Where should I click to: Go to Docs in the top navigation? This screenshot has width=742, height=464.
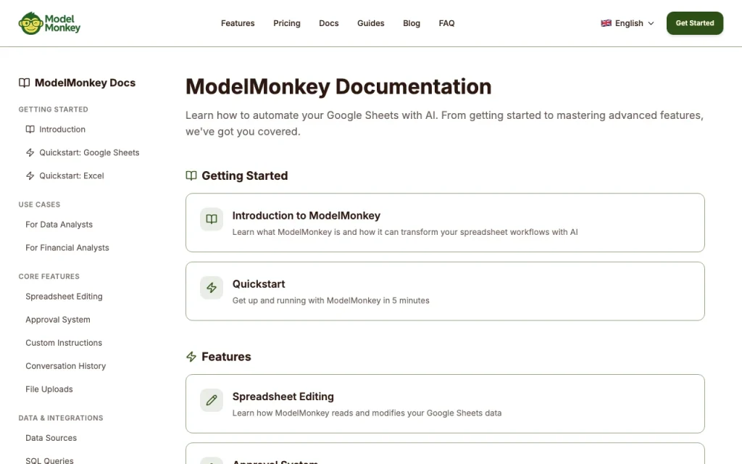coord(329,23)
